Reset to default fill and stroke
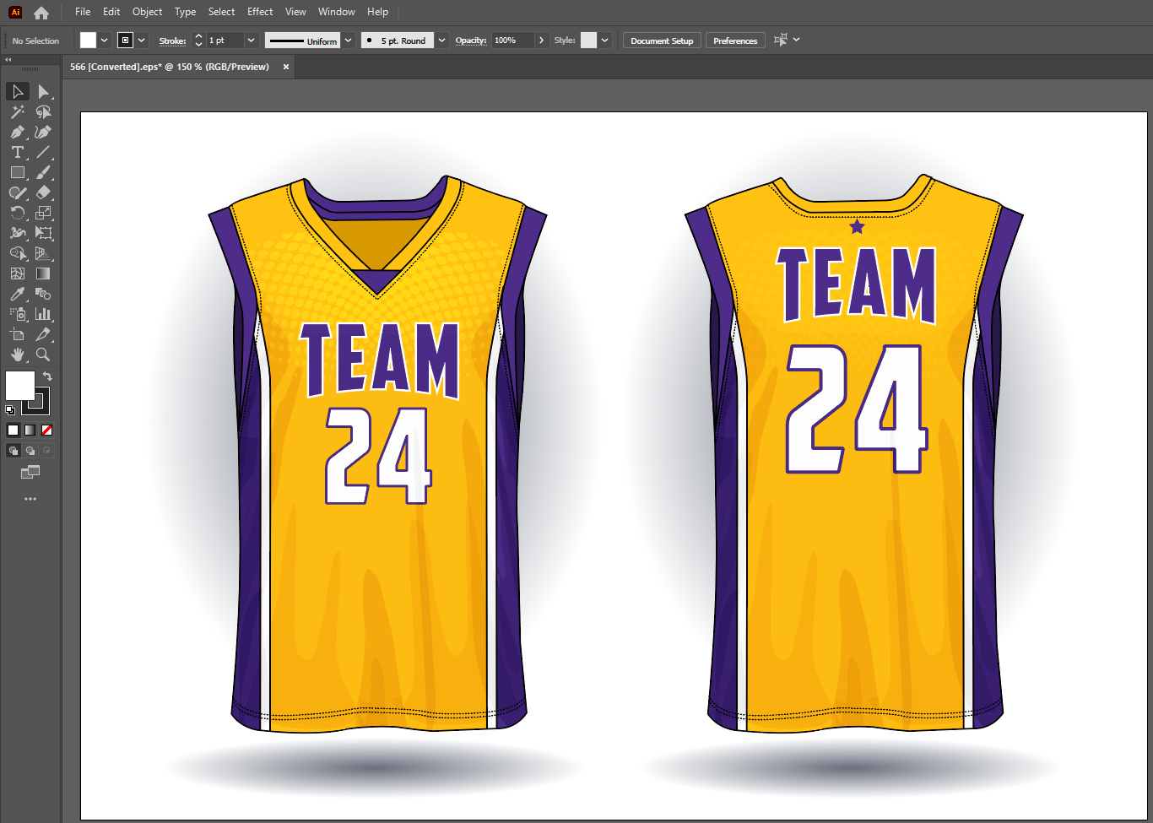1153x823 pixels. (10, 410)
